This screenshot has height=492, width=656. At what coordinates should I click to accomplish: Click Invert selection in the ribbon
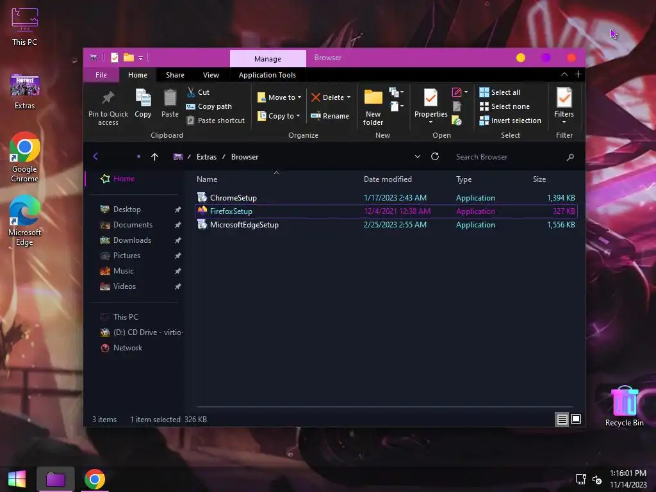[x=511, y=120]
